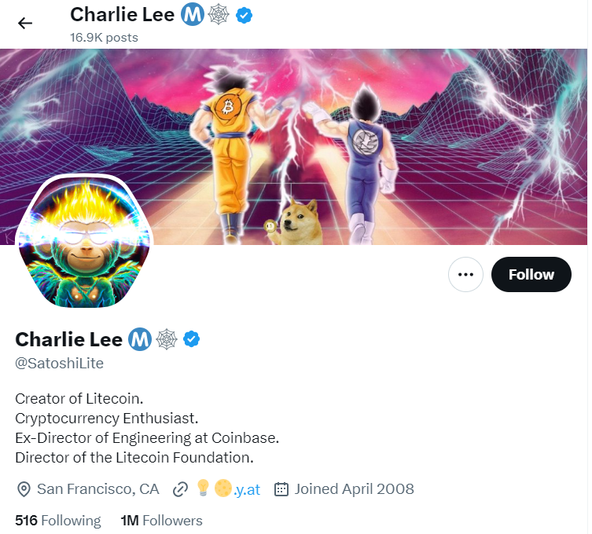
Task: Click the M badge beside profile name
Action: (140, 339)
